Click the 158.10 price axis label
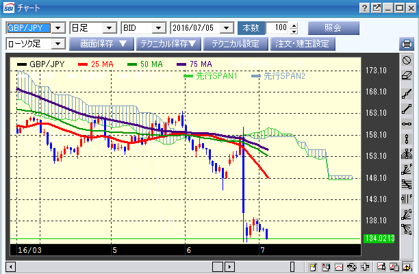 click(376, 135)
